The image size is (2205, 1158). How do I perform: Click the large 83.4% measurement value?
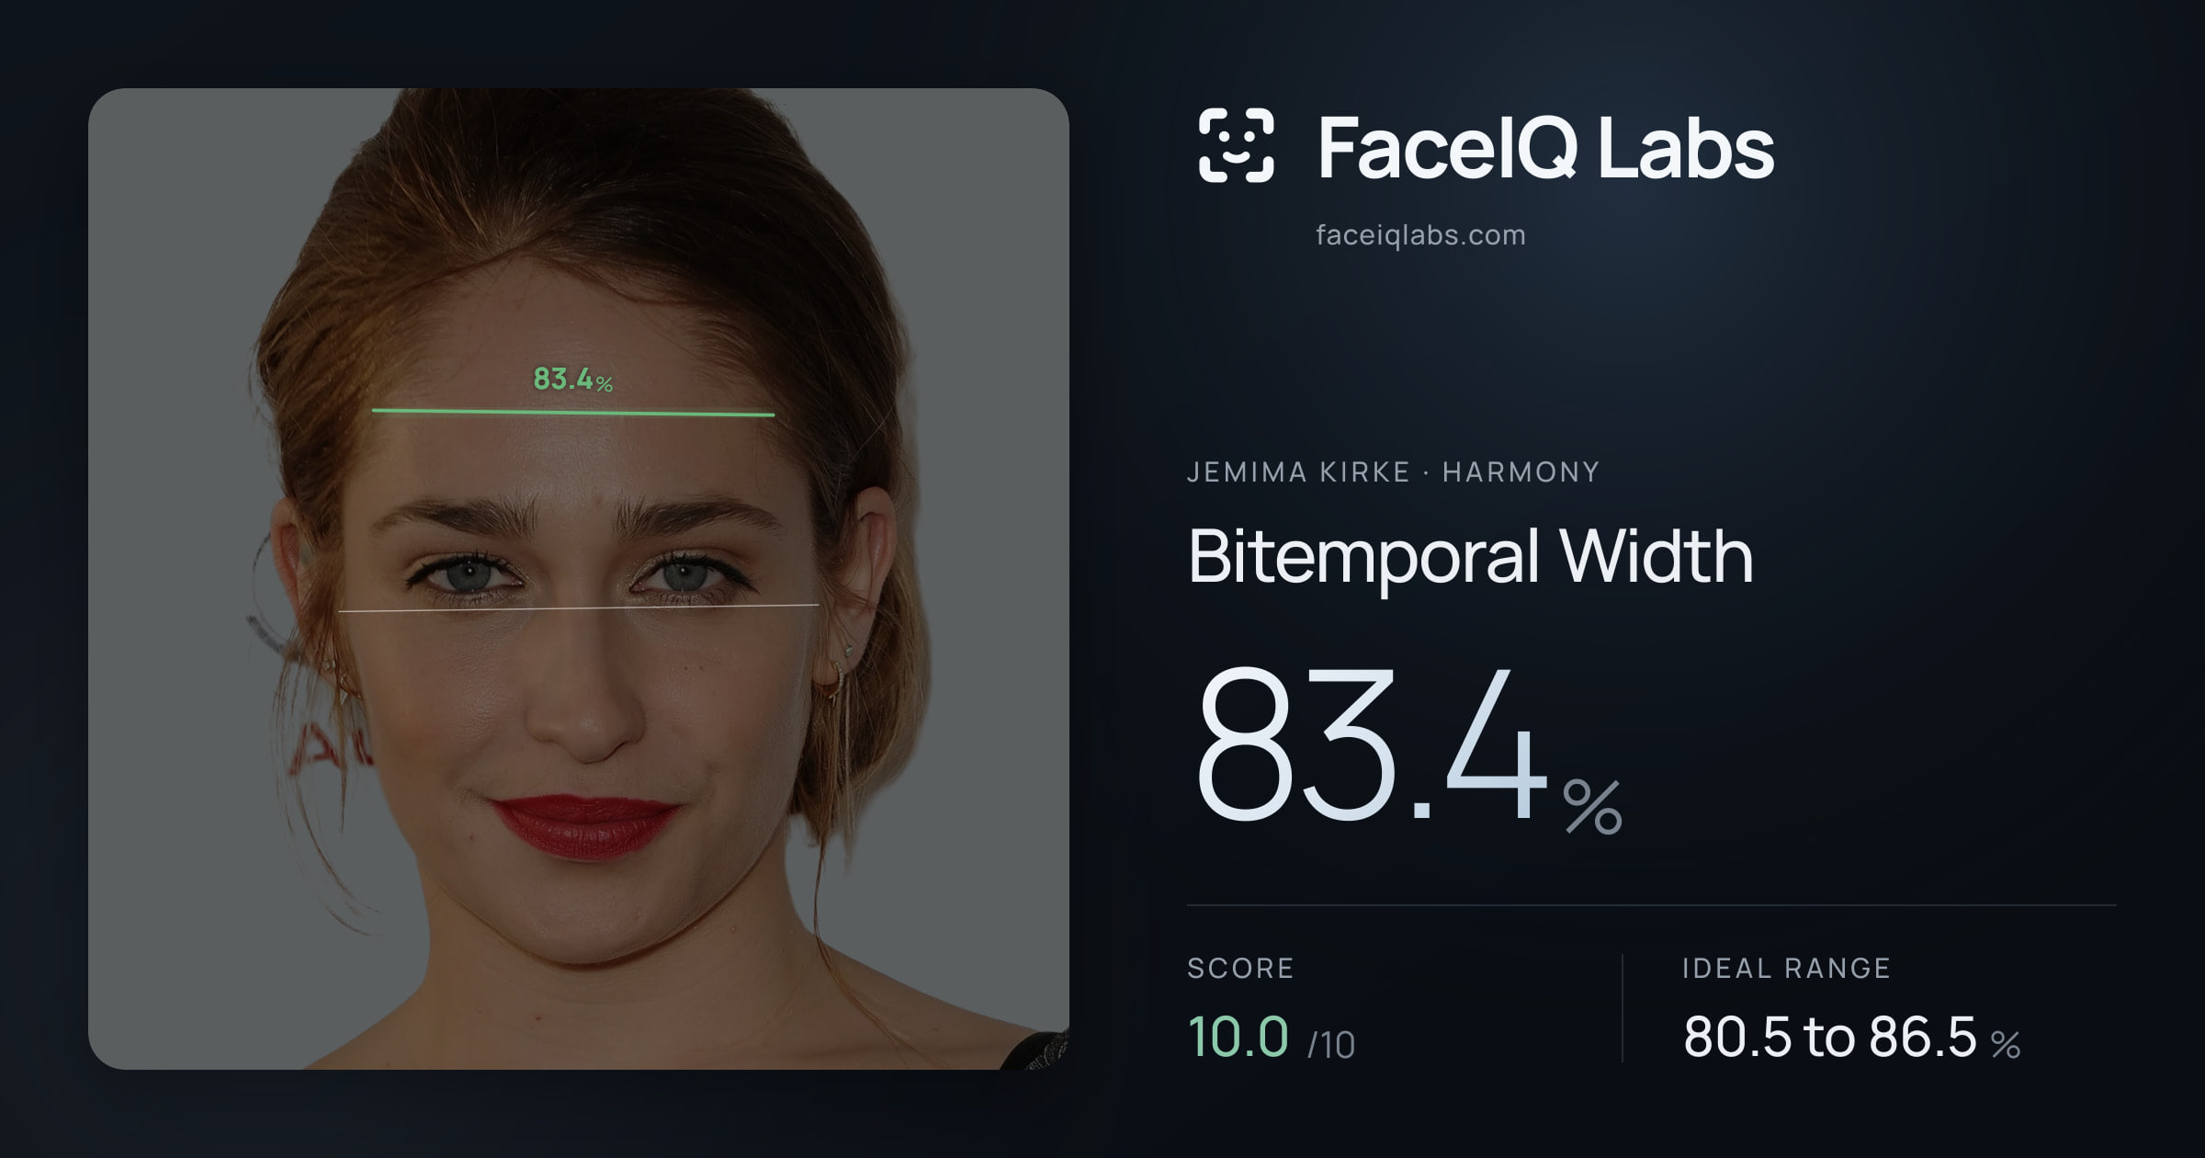(x=1408, y=745)
